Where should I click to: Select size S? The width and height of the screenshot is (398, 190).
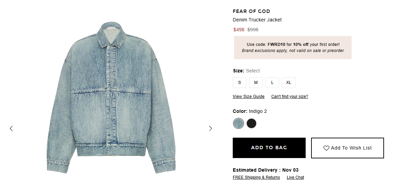[240, 83]
